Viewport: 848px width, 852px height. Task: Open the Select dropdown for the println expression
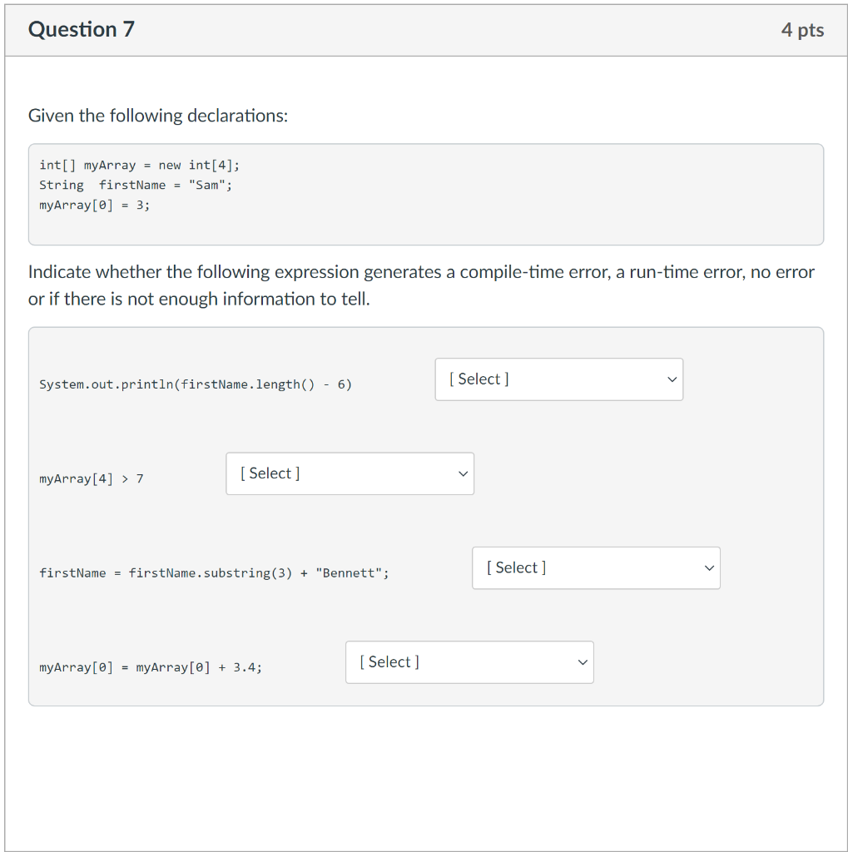(558, 379)
